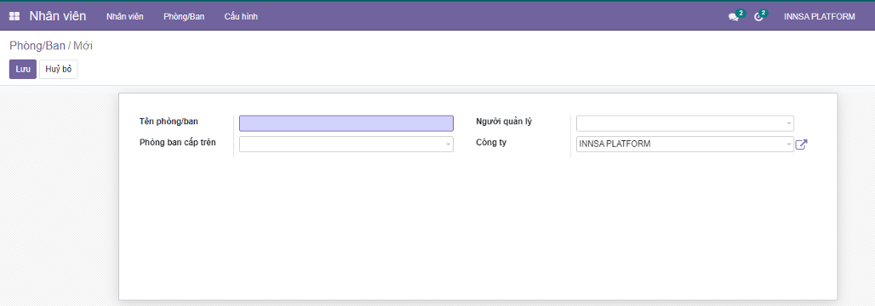Save the record with Lưu button
Screen dimensions: 875x306
point(23,69)
